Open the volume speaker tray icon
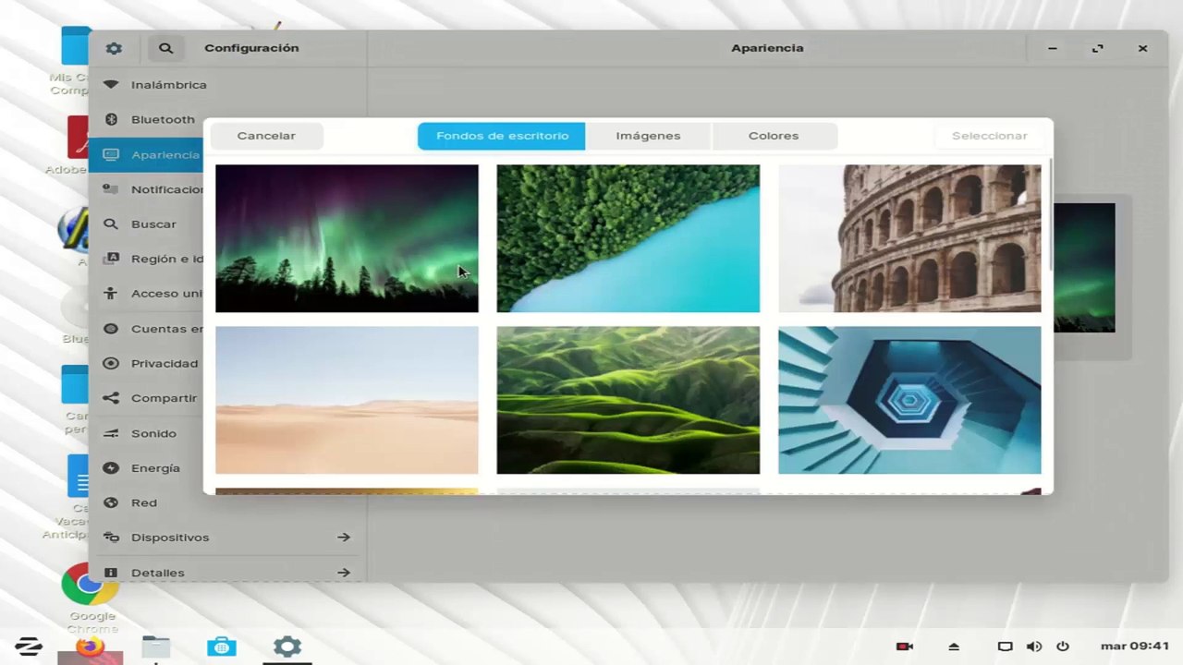 click(1034, 647)
